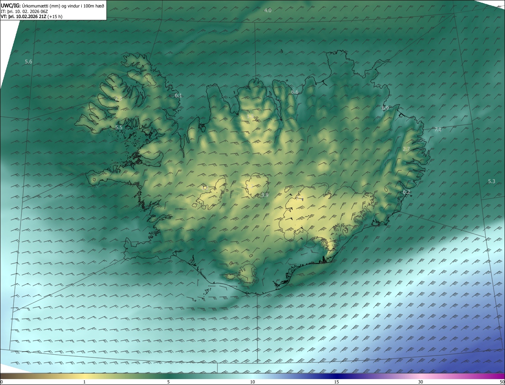Screen dimensions: 505x385
Task: Click the 6.1 value label
Action: tap(178, 95)
